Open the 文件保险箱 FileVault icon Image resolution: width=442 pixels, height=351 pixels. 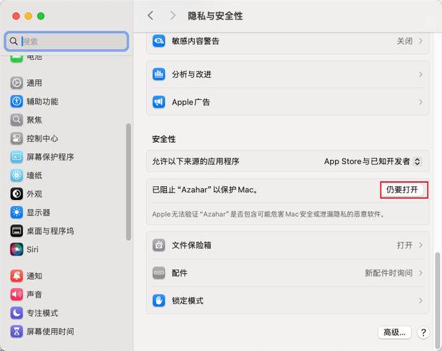(x=159, y=245)
